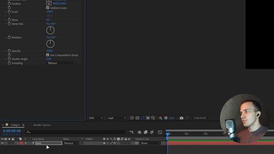Click the Position point picker icon

49,3
